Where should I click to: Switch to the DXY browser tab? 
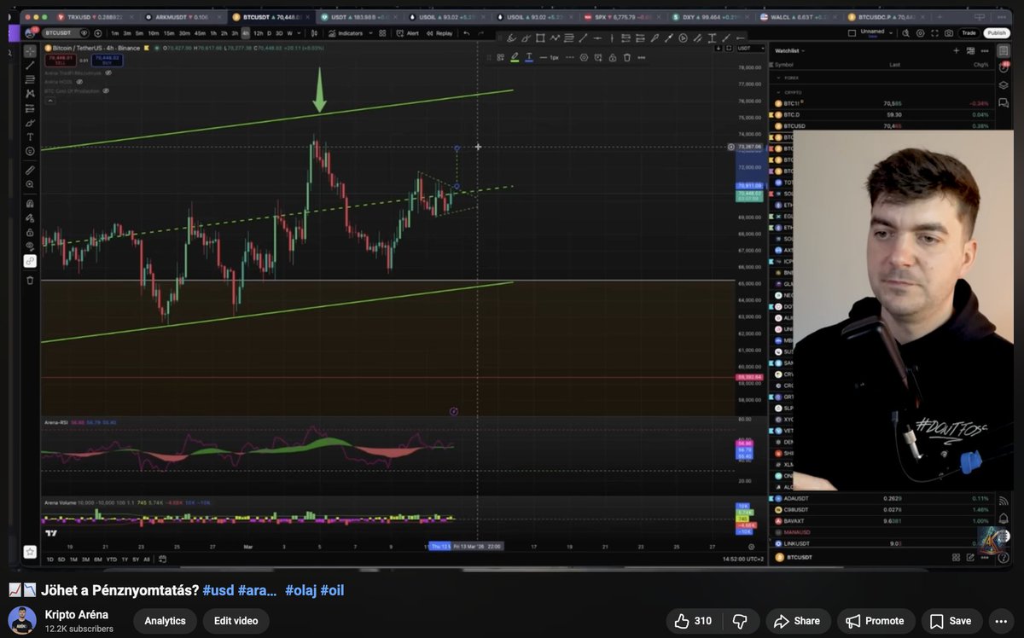[710, 16]
